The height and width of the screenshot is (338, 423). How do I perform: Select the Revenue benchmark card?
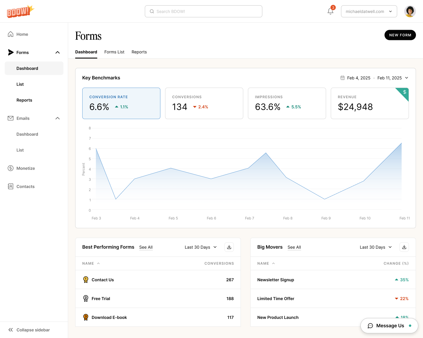click(370, 103)
